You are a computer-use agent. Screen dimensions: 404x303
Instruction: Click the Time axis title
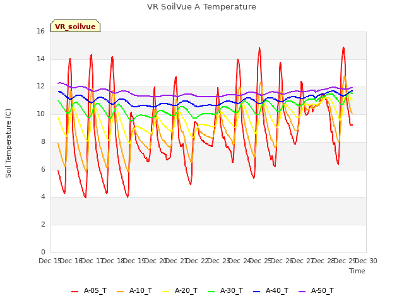(x=357, y=271)
